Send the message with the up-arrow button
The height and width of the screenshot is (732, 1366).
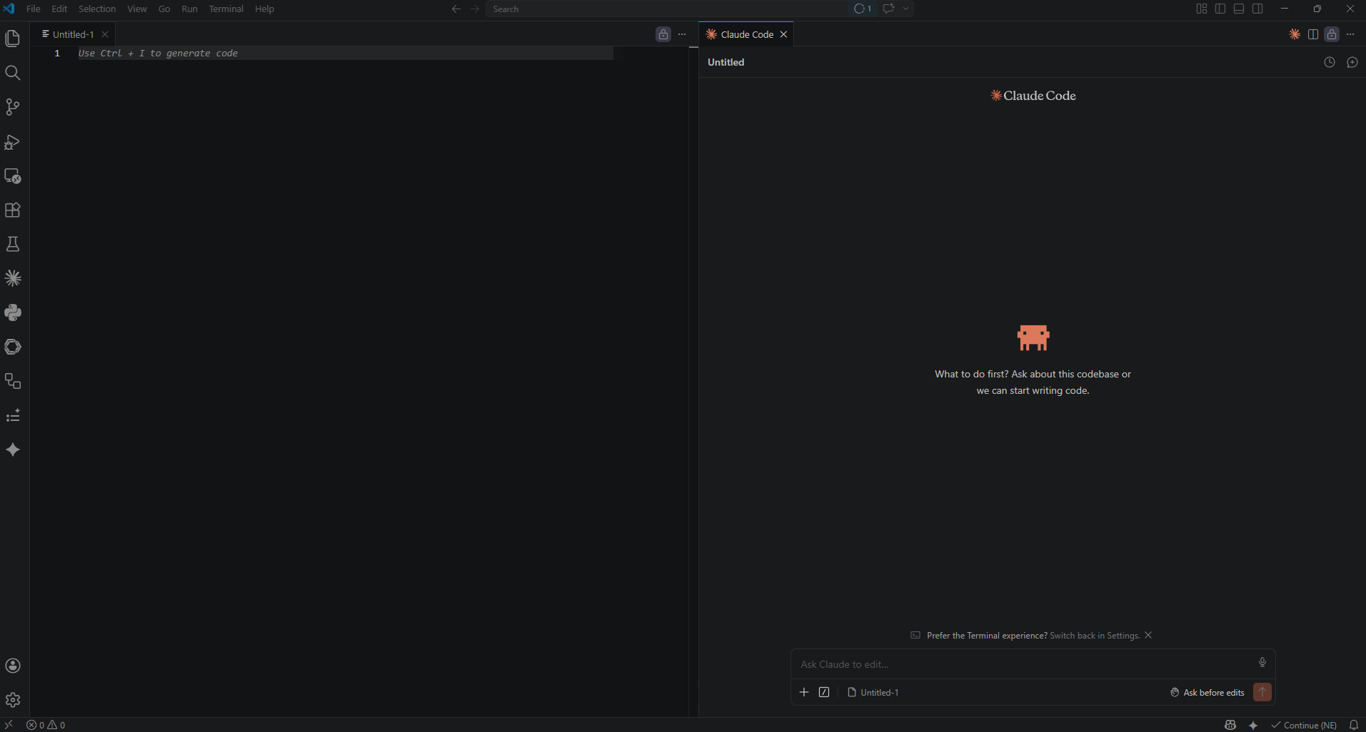click(1262, 692)
